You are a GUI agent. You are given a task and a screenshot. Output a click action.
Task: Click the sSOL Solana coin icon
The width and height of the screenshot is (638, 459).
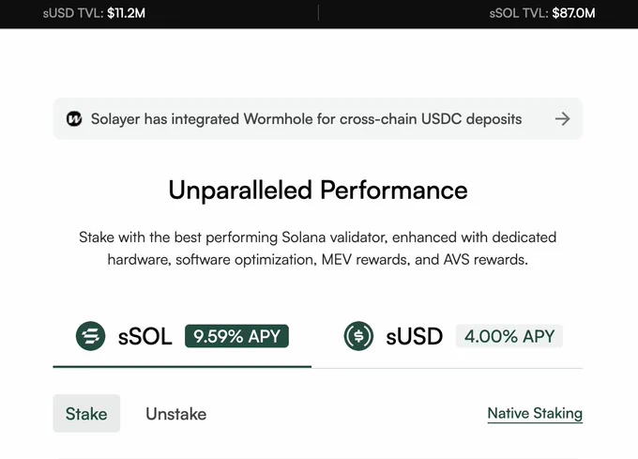click(90, 336)
